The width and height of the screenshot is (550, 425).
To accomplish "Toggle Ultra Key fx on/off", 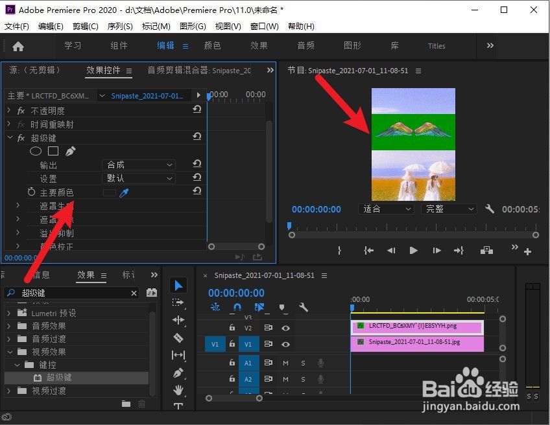I will [x=21, y=138].
